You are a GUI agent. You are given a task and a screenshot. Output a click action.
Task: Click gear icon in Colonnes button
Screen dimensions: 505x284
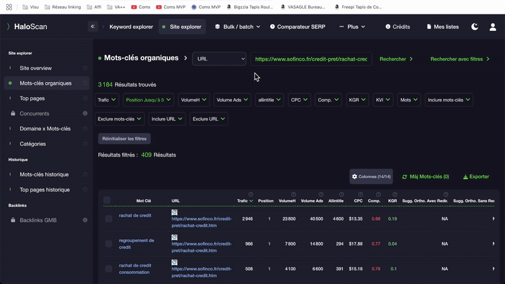pos(355,177)
